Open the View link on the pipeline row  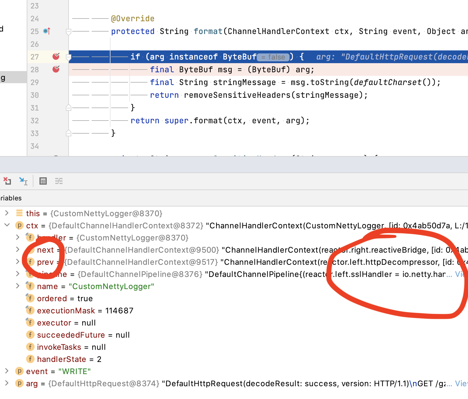coord(461,274)
